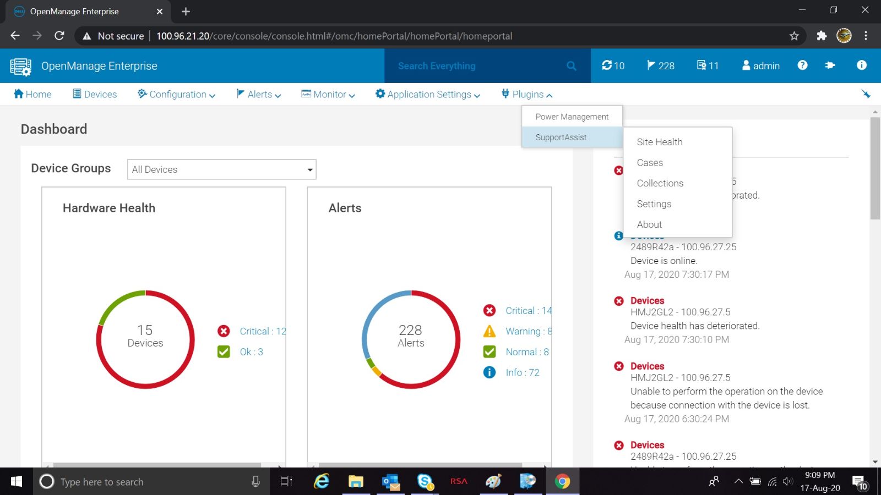The width and height of the screenshot is (881, 495).
Task: Click the search magnifier in Search Everything
Action: tap(571, 65)
